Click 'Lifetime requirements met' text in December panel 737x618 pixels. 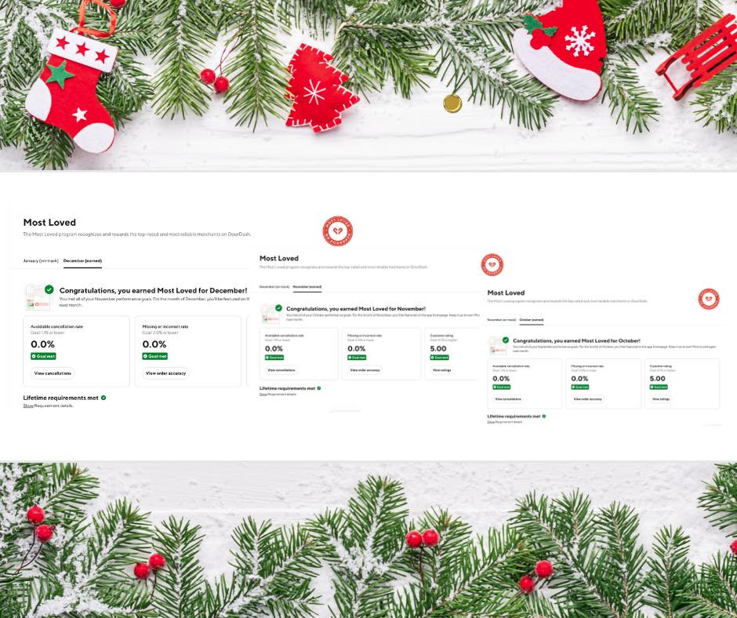pyautogui.click(x=61, y=398)
